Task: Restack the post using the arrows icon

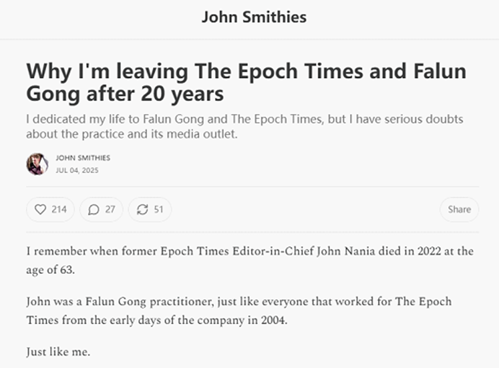Action: click(142, 210)
